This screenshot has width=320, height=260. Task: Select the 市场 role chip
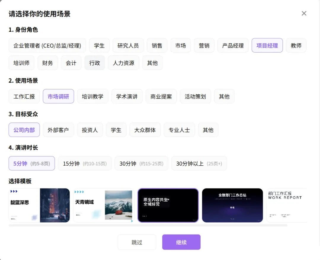coord(180,45)
